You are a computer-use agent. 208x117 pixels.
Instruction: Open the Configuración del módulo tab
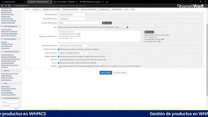(x=51, y=9)
